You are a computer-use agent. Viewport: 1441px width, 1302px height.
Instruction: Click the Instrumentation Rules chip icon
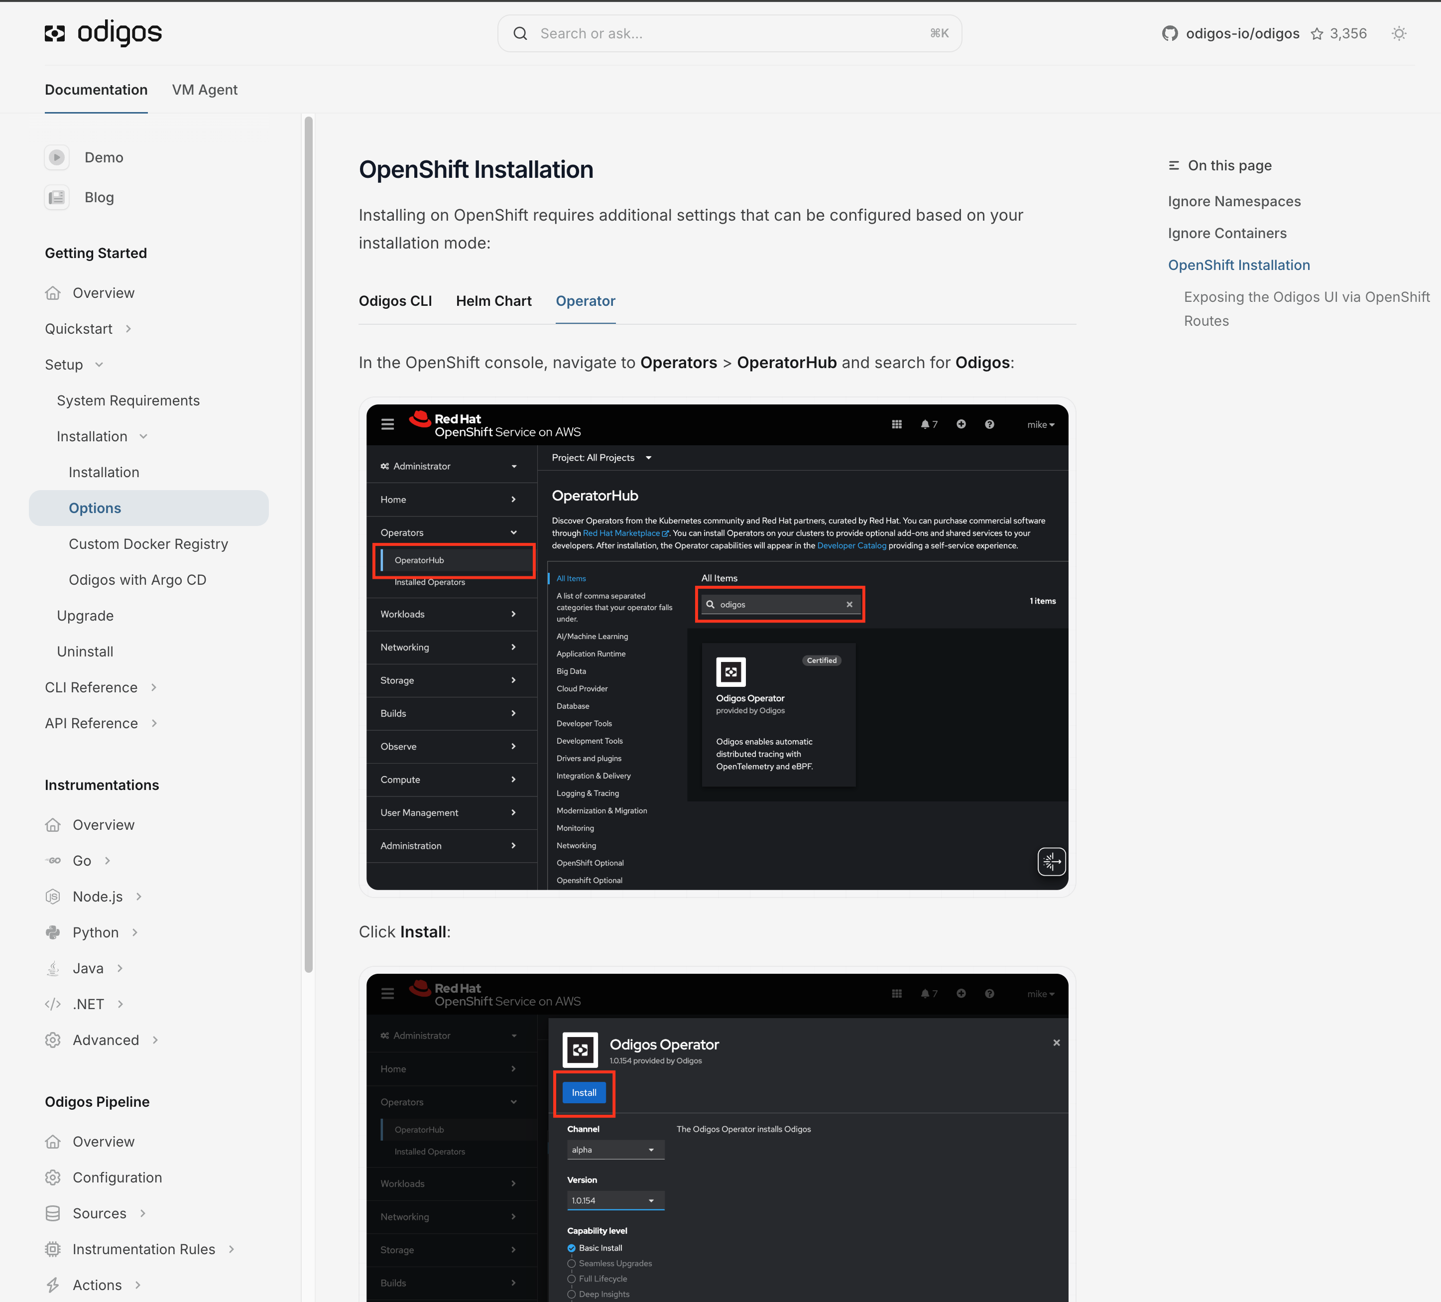tap(53, 1249)
